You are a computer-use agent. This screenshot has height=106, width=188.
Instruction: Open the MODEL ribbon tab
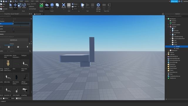27,1
